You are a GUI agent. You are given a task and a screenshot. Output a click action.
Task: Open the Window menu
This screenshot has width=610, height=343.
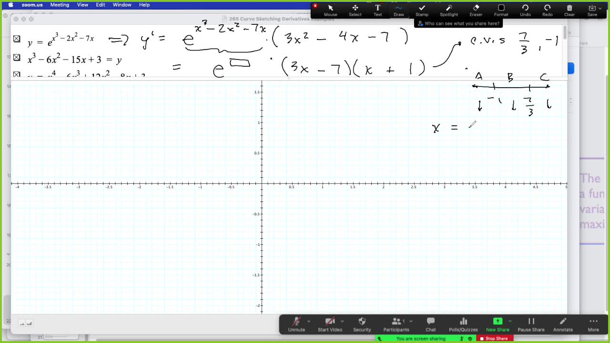[122, 5]
